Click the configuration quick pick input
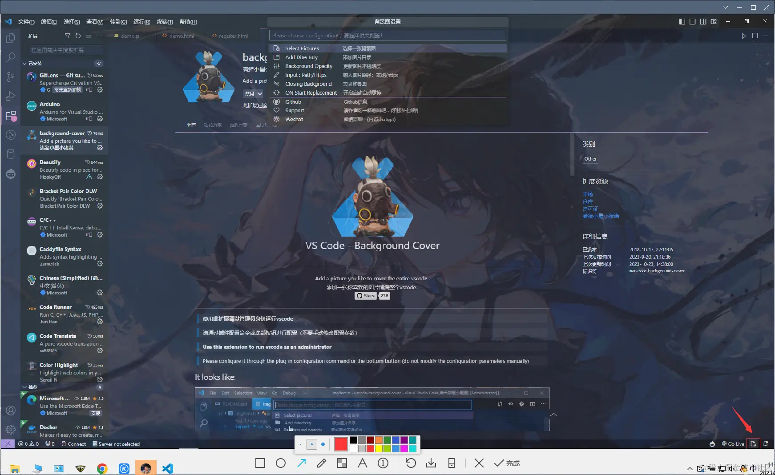The image size is (775, 475). 387,36
